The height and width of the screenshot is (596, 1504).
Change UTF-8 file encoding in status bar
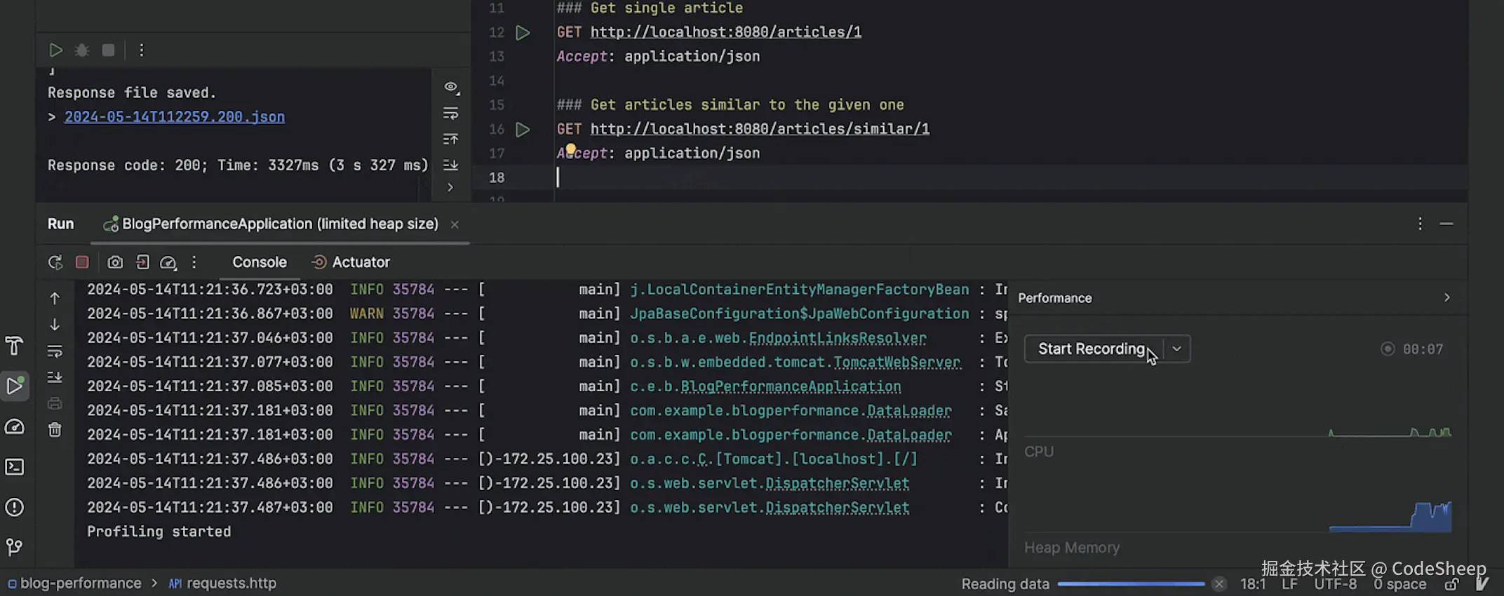pyautogui.click(x=1336, y=584)
